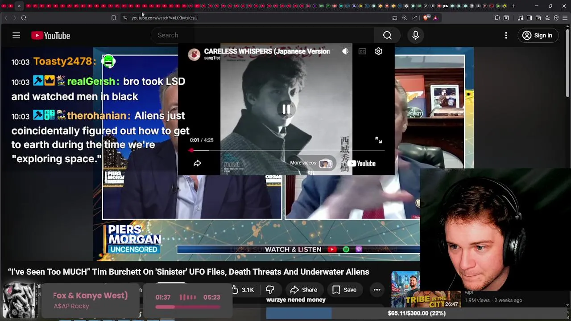Open the Brave wallet icon in the toolbar
Screen dimensions: 571x321
click(538, 18)
